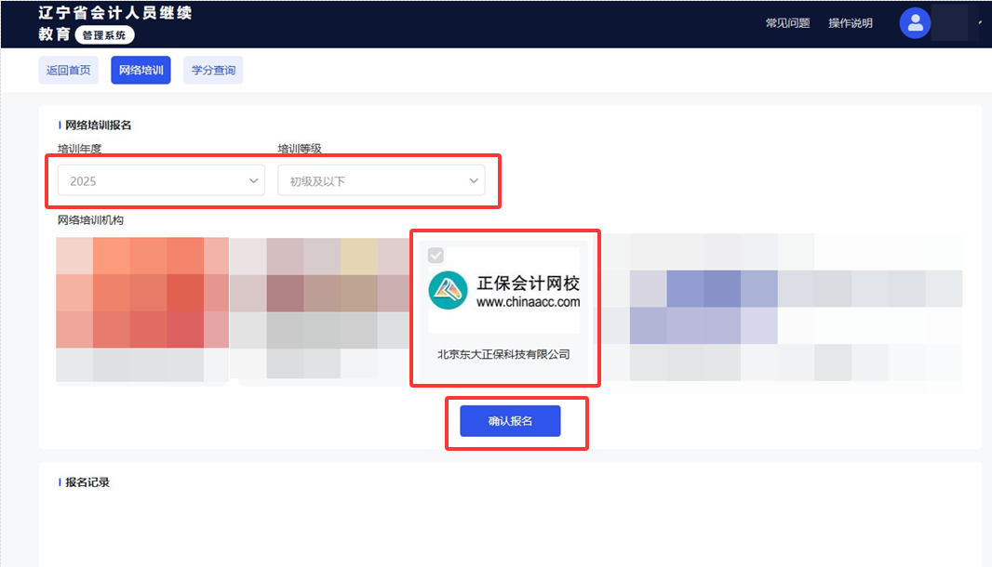
Task: Switch to the 学分查询 tab
Action: pos(213,70)
